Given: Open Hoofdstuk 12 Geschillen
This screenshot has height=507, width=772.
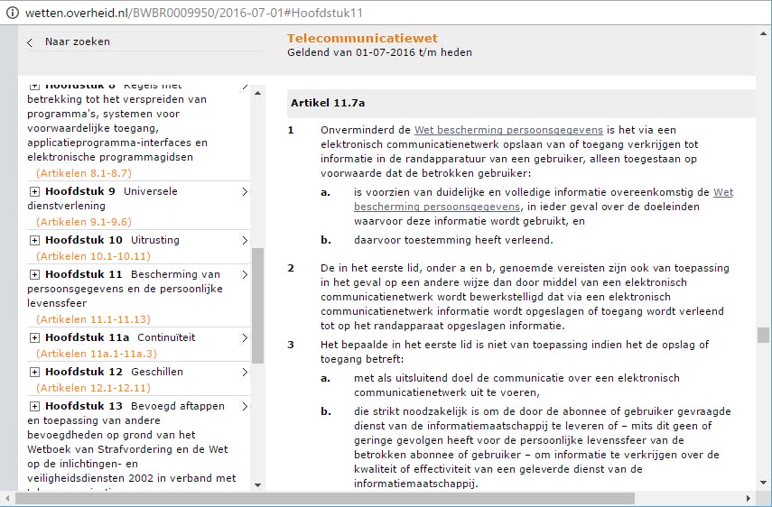Looking at the screenshot, I should [x=115, y=372].
